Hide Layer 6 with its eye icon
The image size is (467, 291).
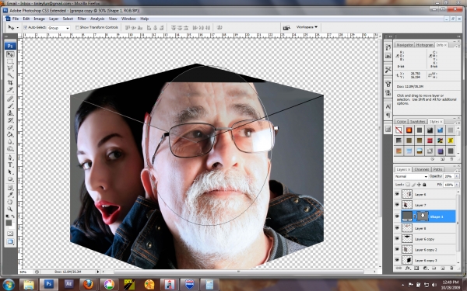(x=397, y=194)
